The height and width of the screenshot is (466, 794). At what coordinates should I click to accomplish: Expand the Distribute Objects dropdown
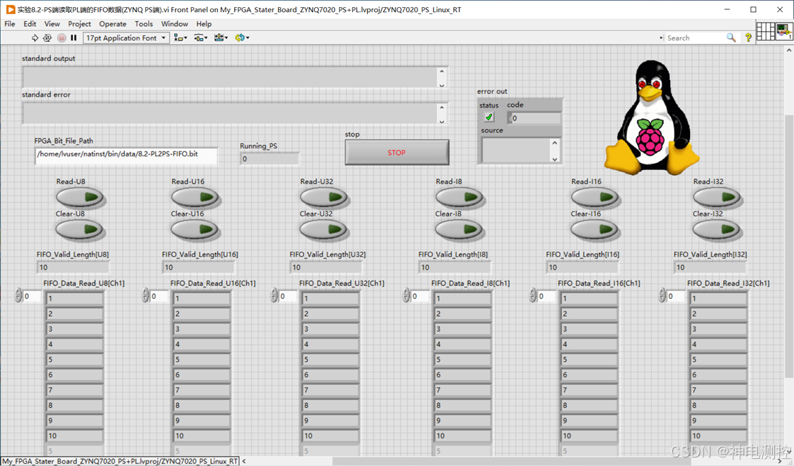[200, 38]
